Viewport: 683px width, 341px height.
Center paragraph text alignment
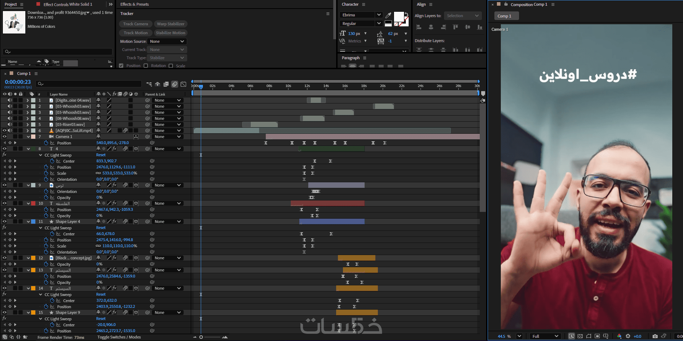tap(353, 66)
